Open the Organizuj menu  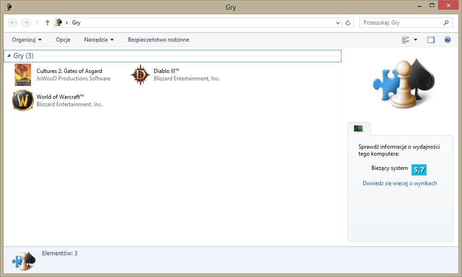(x=26, y=40)
